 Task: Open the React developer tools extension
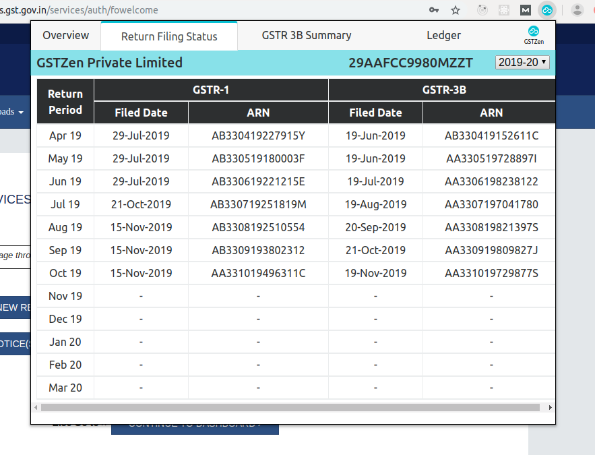[504, 10]
